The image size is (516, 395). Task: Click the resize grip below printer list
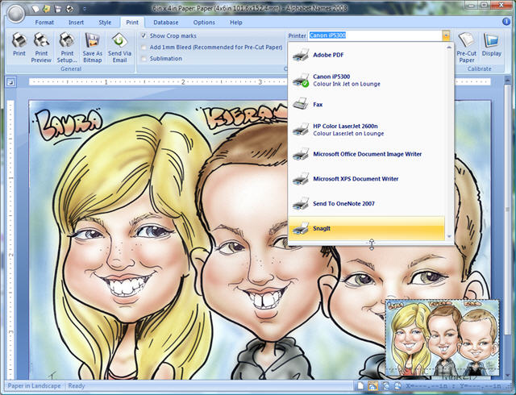[x=371, y=243]
